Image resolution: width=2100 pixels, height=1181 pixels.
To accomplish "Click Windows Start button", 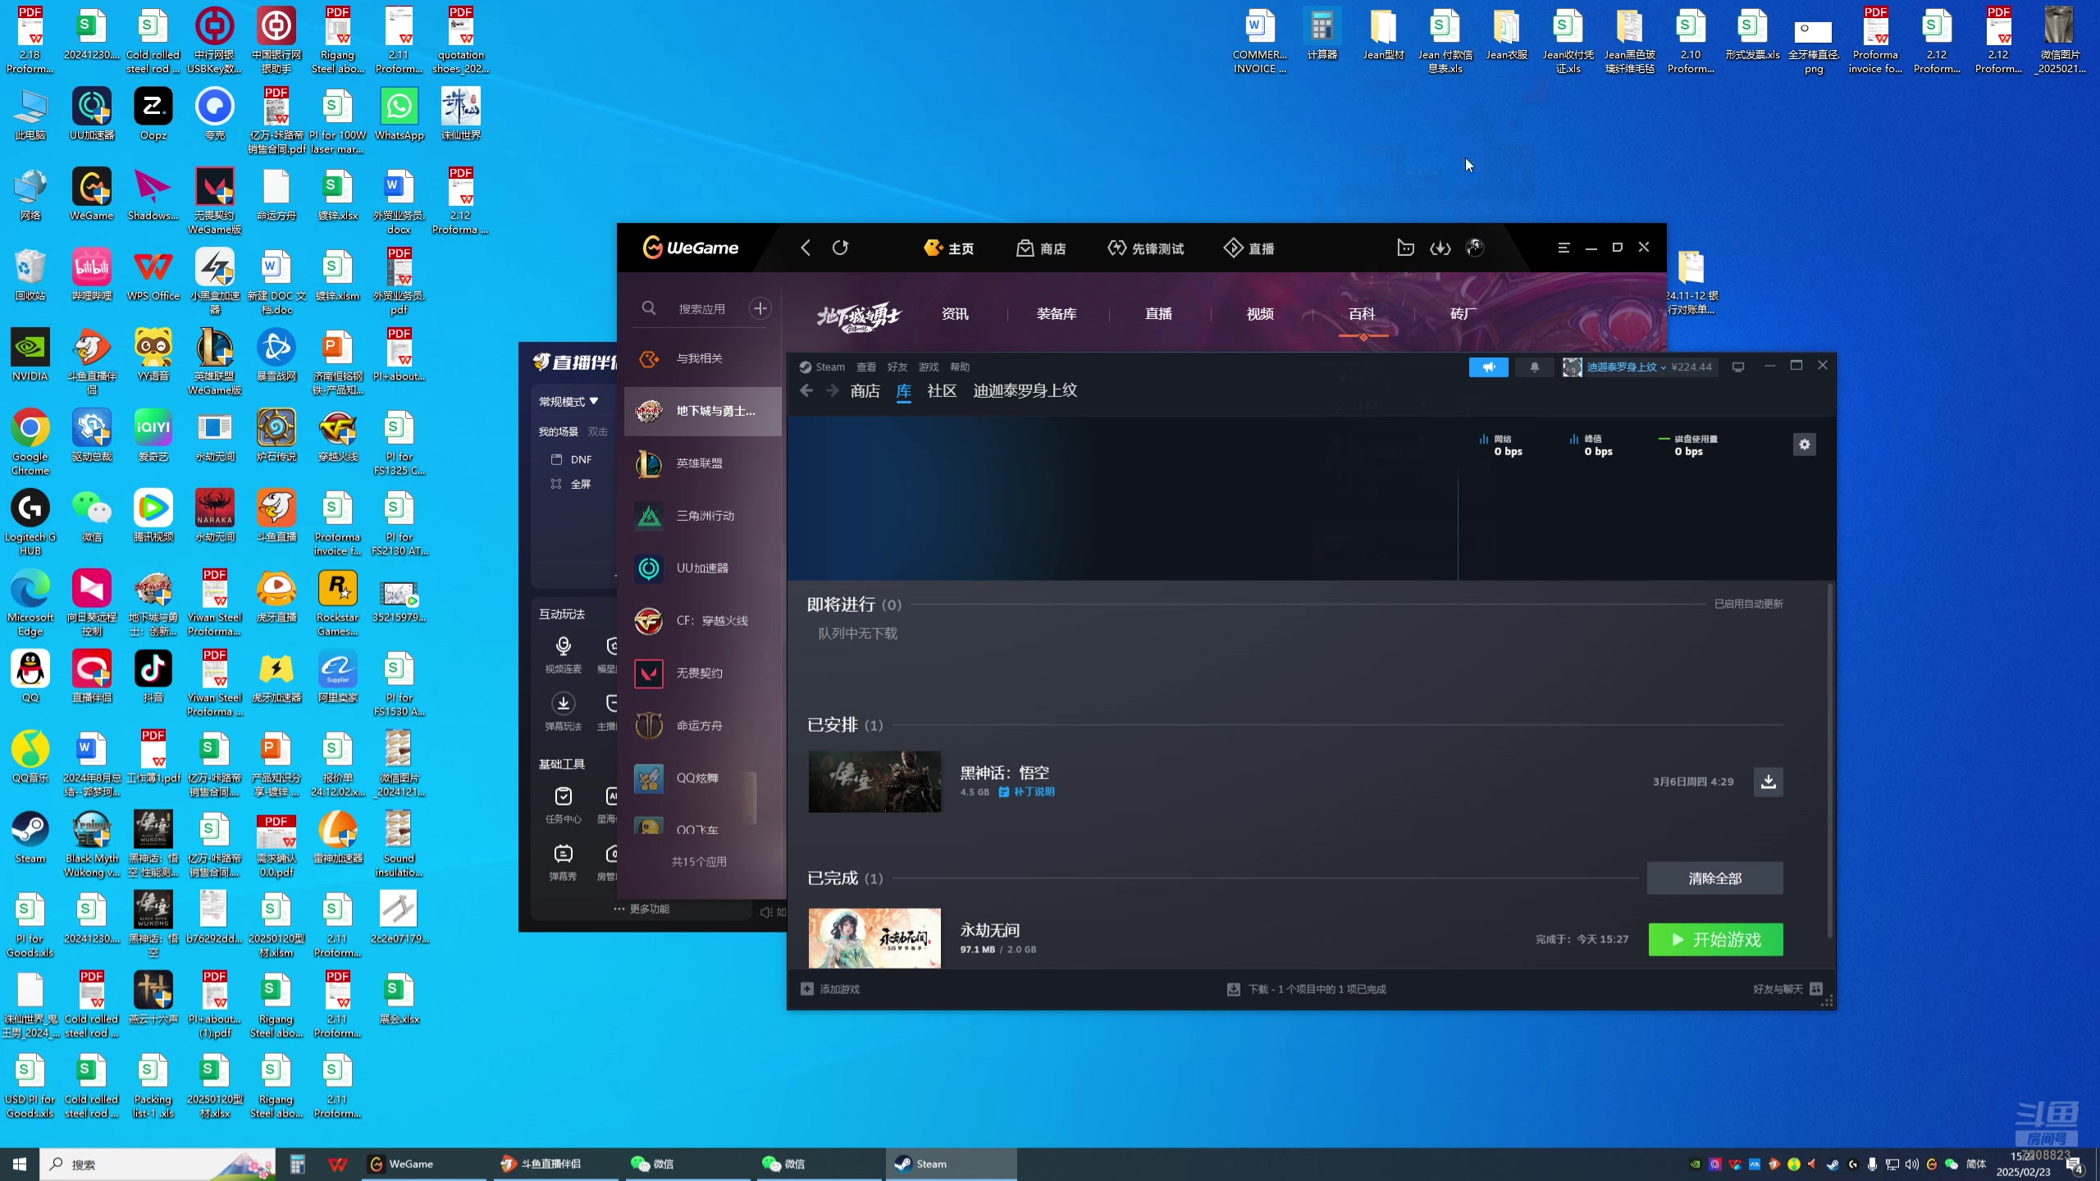I will (20, 1164).
